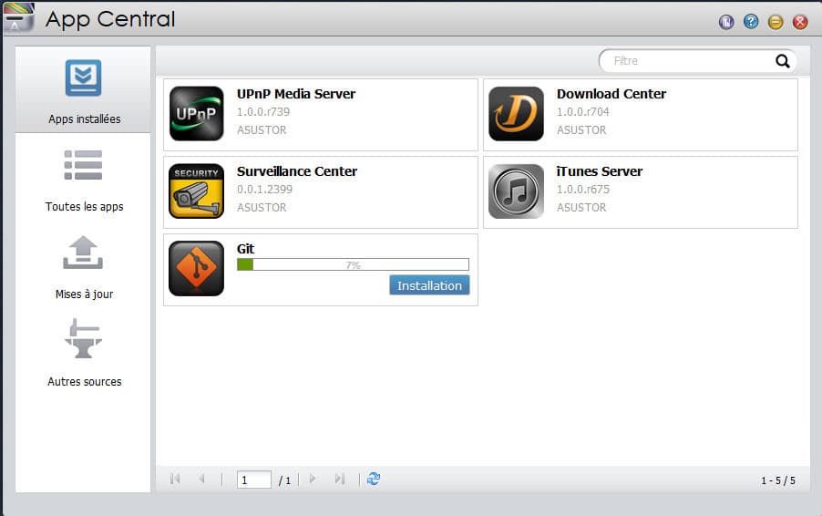Click the Git installation progress bar
The image size is (822, 516).
click(x=353, y=264)
